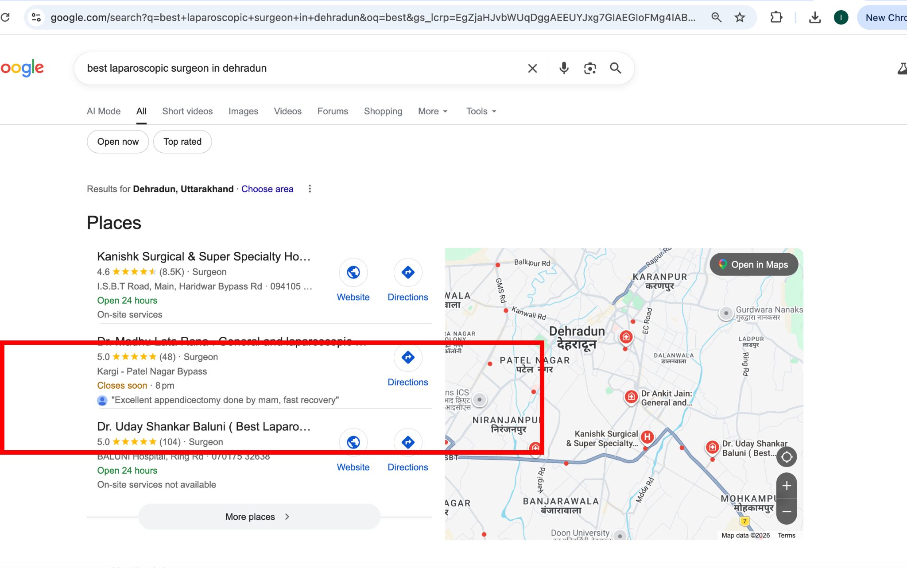Start voice search with microphone icon

point(564,68)
